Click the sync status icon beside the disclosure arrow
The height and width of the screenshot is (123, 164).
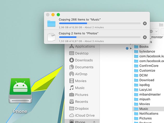tap(127, 48)
